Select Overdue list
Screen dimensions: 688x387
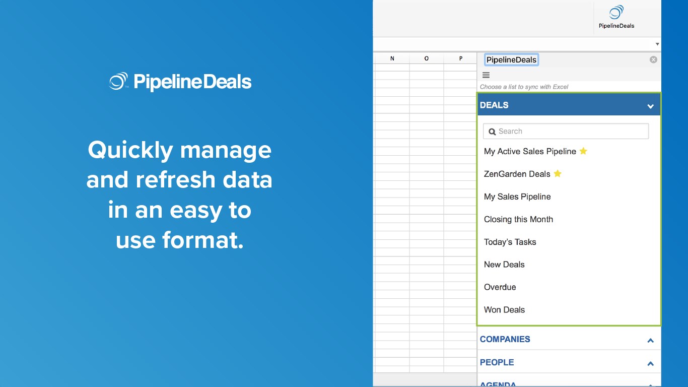(500, 287)
